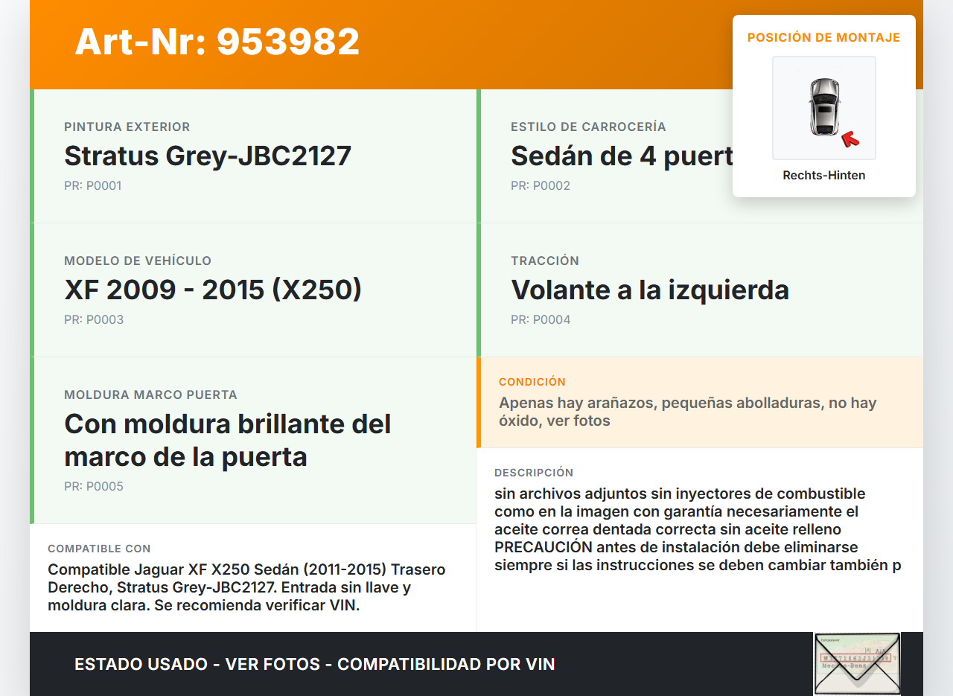Click the PR: P0003 code
This screenshot has width=953, height=696.
94,320
